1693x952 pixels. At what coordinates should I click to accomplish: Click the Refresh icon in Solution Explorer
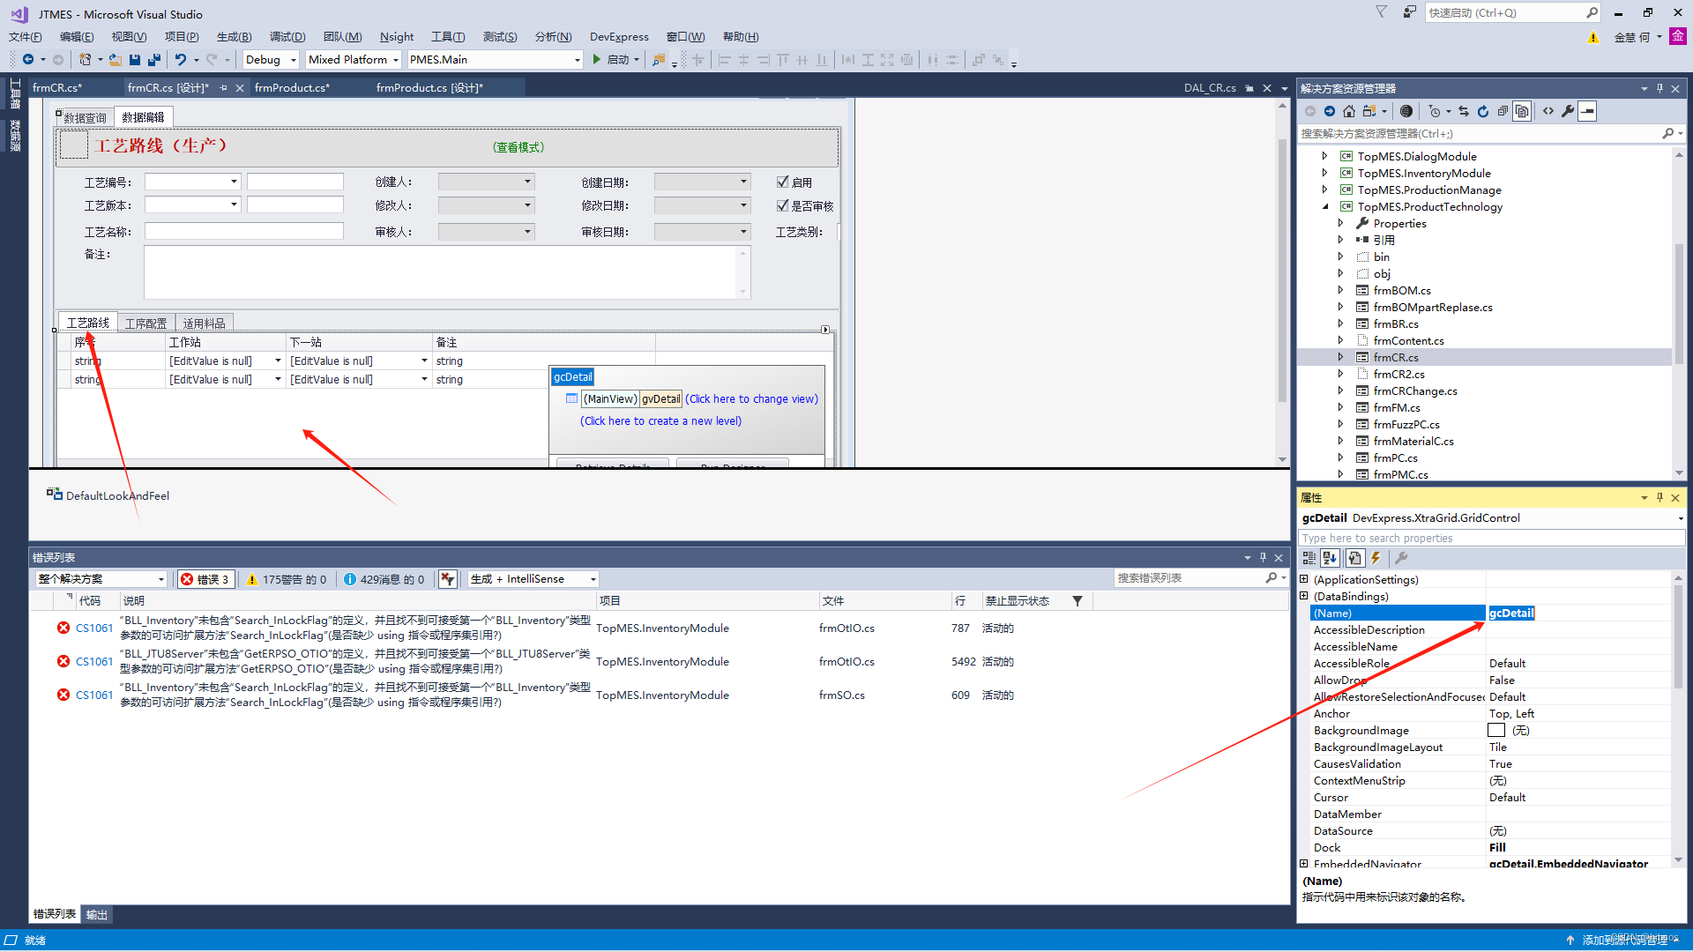point(1483,111)
